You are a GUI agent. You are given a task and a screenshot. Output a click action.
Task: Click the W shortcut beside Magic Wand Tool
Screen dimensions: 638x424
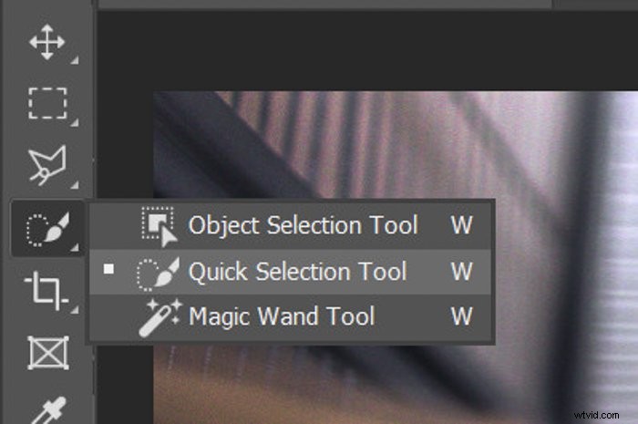point(462,316)
